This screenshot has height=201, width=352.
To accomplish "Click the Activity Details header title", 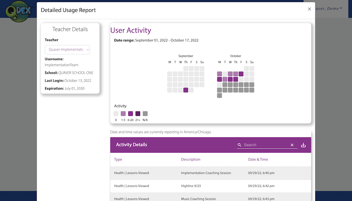I will tap(131, 145).
